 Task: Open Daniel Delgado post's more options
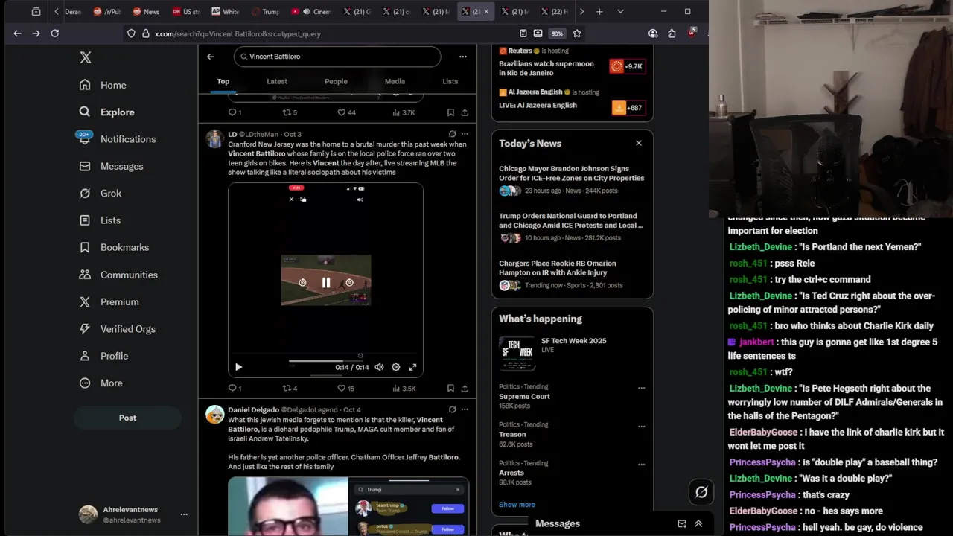pyautogui.click(x=465, y=409)
